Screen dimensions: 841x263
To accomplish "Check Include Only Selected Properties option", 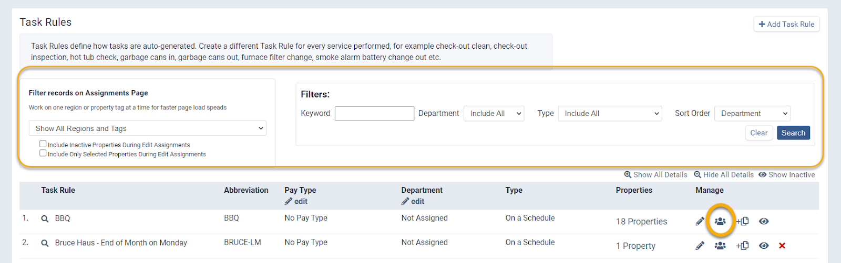I will (x=43, y=154).
